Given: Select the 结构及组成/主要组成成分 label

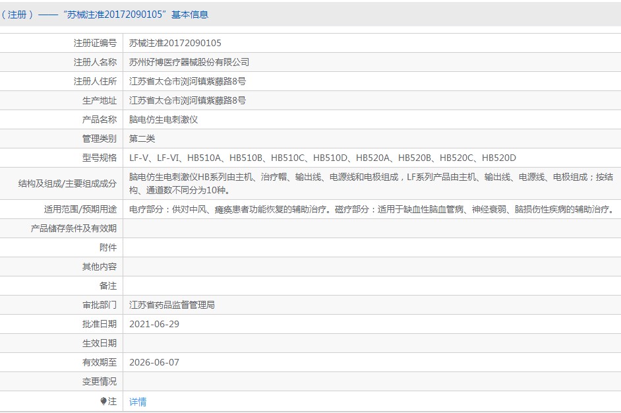Looking at the screenshot, I should coord(67,183).
